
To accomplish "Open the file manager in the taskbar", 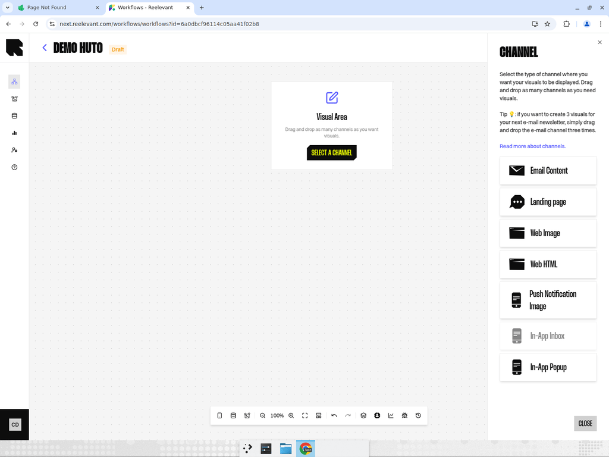I will [x=286, y=449].
